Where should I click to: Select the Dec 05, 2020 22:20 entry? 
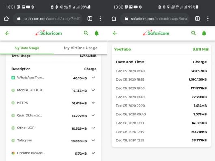coord(161,106)
